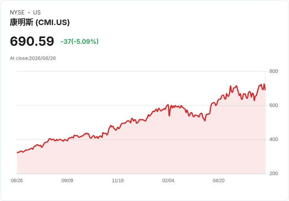The image size is (289, 201).
Task: Click the CMI.US stock title
Action: (40, 22)
